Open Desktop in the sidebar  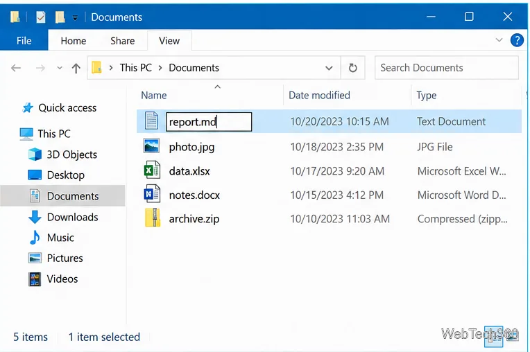(x=66, y=175)
